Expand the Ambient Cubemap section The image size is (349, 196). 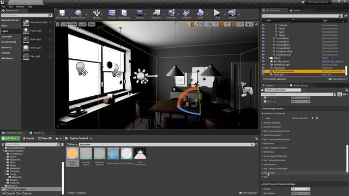coord(262,122)
